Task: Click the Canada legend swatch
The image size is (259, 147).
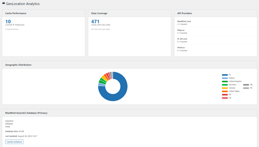Action: click(x=225, y=88)
